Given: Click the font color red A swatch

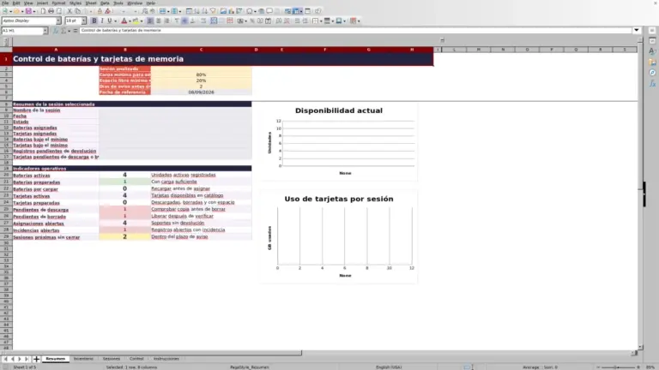Looking at the screenshot, I should 124,21.
